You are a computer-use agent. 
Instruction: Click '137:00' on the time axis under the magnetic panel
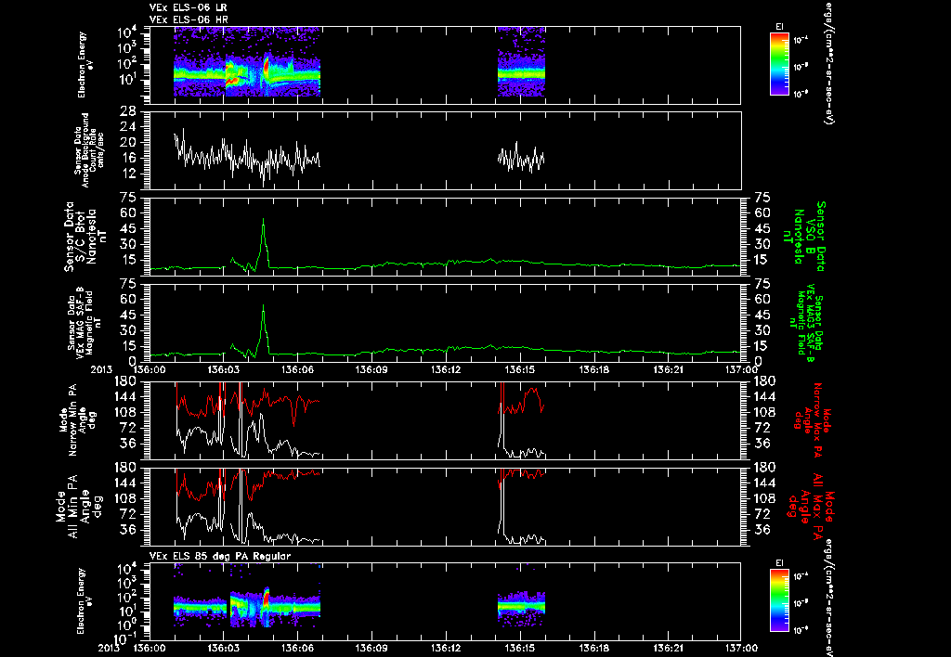[x=740, y=369]
